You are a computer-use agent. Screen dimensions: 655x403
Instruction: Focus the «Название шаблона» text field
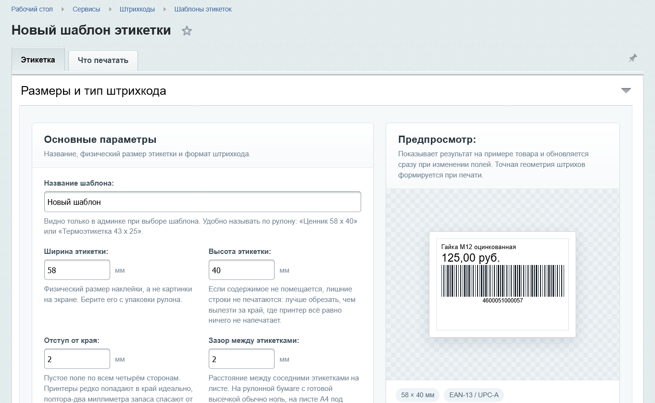click(202, 202)
